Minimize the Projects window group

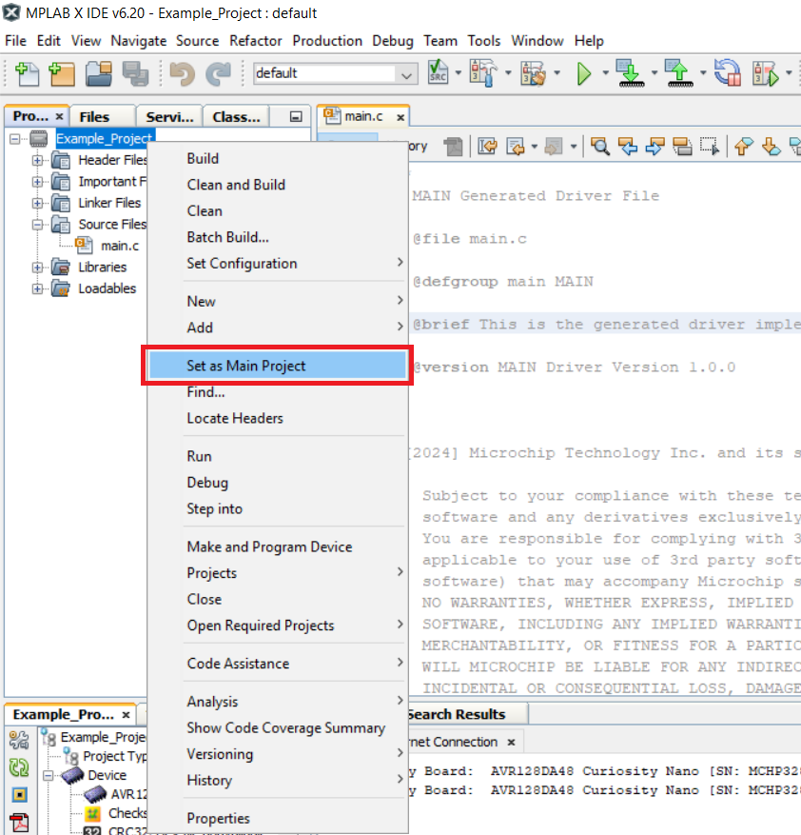(296, 116)
